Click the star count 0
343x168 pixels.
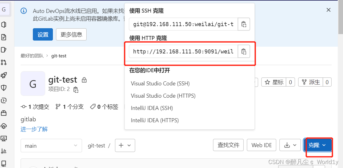click(290, 82)
